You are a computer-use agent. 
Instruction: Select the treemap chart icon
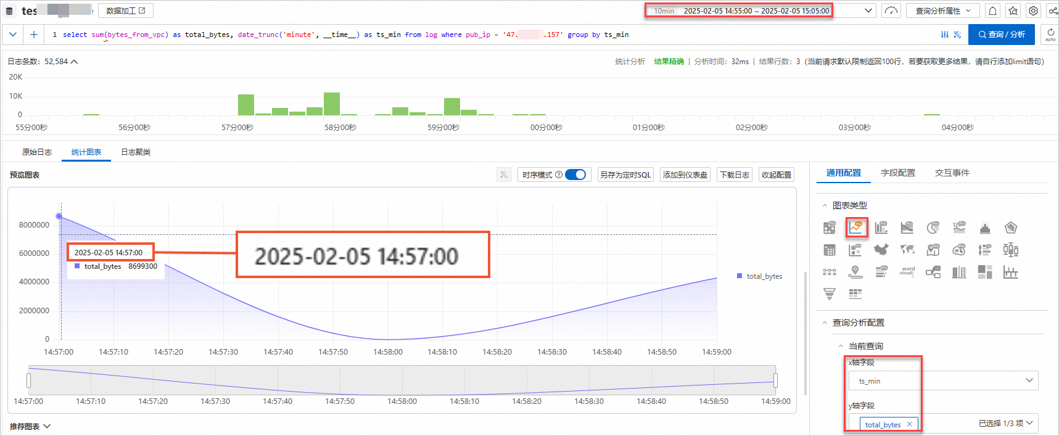[x=985, y=272]
